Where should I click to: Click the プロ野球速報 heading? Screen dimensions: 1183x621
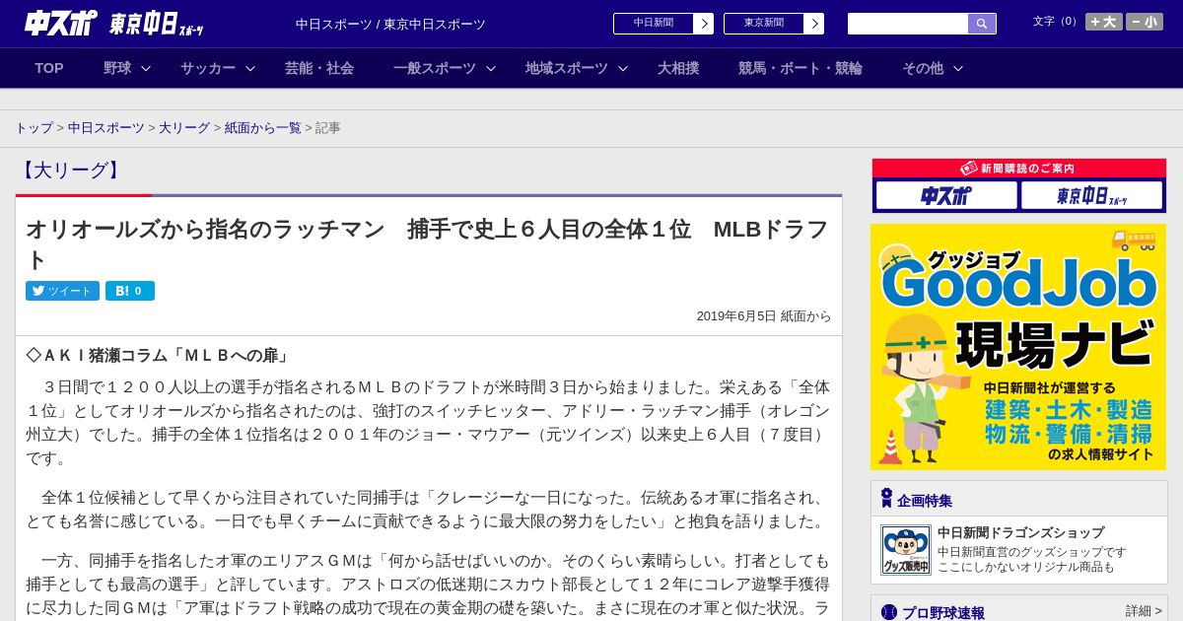pos(943,612)
